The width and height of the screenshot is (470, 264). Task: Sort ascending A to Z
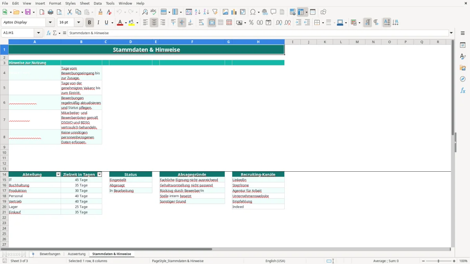(198, 12)
